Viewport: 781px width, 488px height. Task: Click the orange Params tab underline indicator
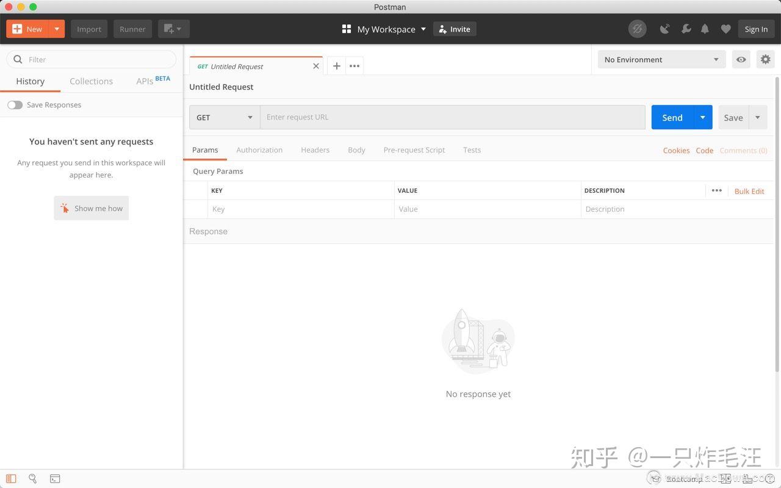205,158
